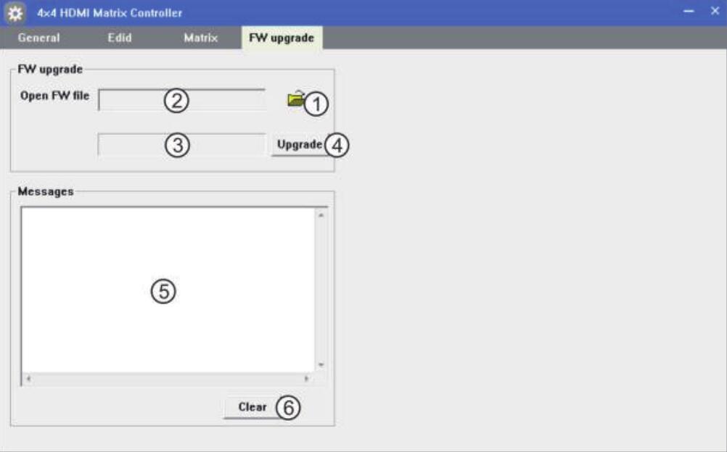This screenshot has width=727, height=452.
Task: Click the Messages vertical scrollbar track
Action: (x=321, y=290)
